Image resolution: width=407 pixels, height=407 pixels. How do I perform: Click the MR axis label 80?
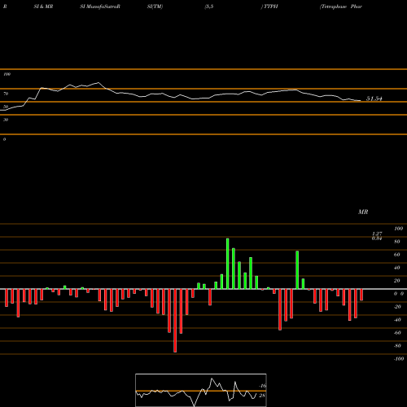(x=397, y=242)
